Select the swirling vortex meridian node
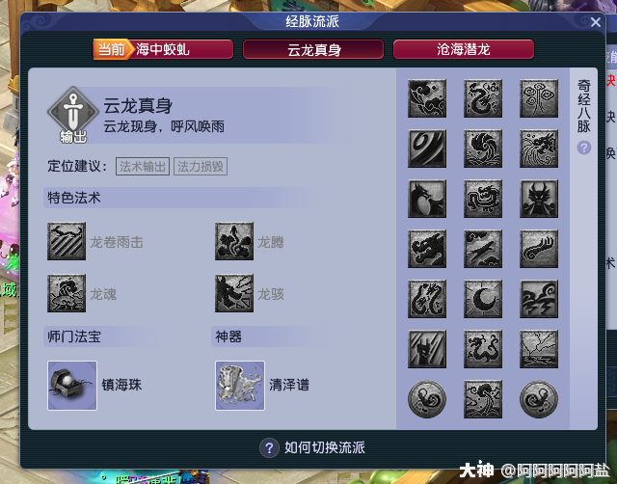The width and height of the screenshot is (617, 484). point(427,148)
